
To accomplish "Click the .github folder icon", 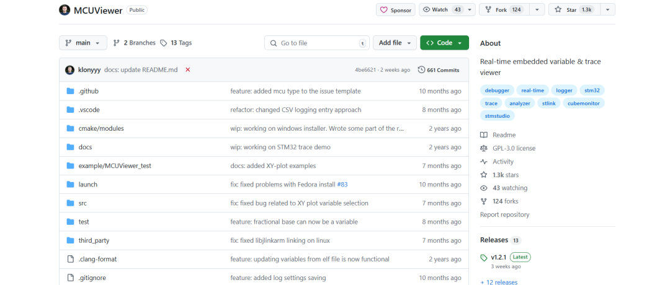I will pos(71,91).
